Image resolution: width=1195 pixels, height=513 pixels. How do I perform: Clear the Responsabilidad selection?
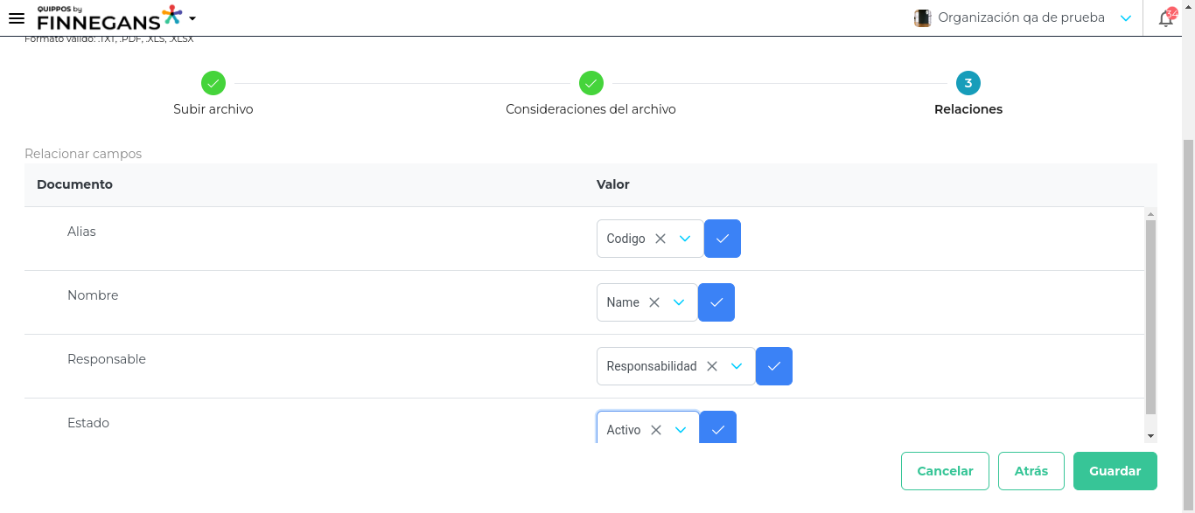point(712,366)
